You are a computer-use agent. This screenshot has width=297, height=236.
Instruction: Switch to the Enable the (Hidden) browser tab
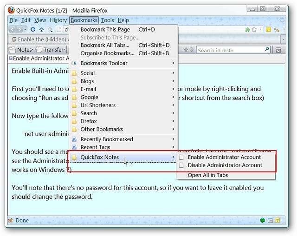pos(39,39)
